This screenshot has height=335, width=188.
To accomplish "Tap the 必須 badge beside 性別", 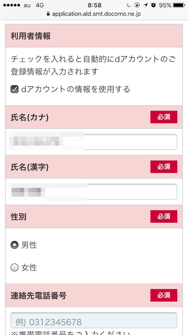I will click(164, 217).
